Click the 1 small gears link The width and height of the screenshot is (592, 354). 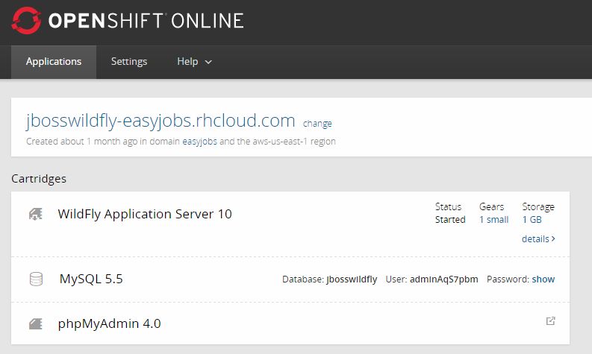[494, 219]
